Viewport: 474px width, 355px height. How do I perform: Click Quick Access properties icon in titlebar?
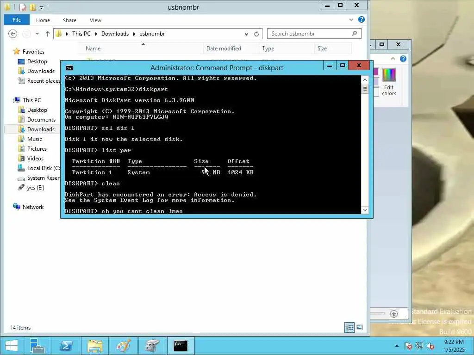(23, 7)
